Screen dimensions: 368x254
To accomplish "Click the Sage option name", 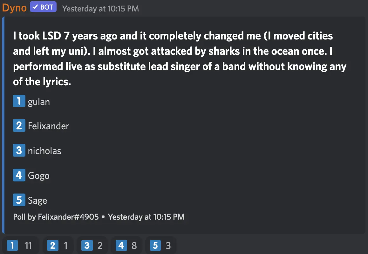I will click(37, 201).
